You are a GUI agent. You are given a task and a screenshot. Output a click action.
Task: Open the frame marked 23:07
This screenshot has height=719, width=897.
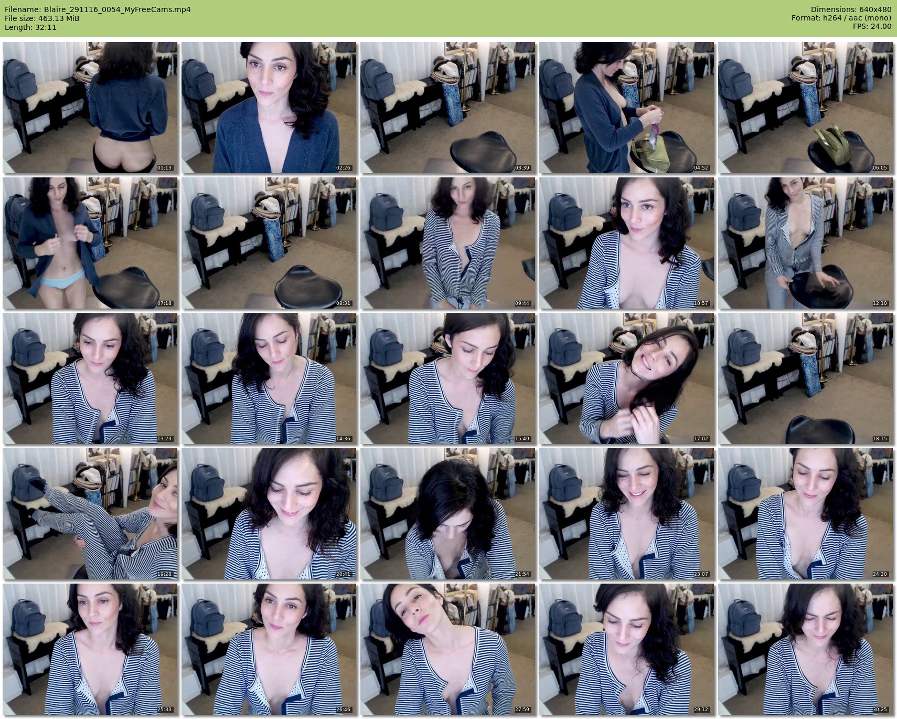coord(627,514)
